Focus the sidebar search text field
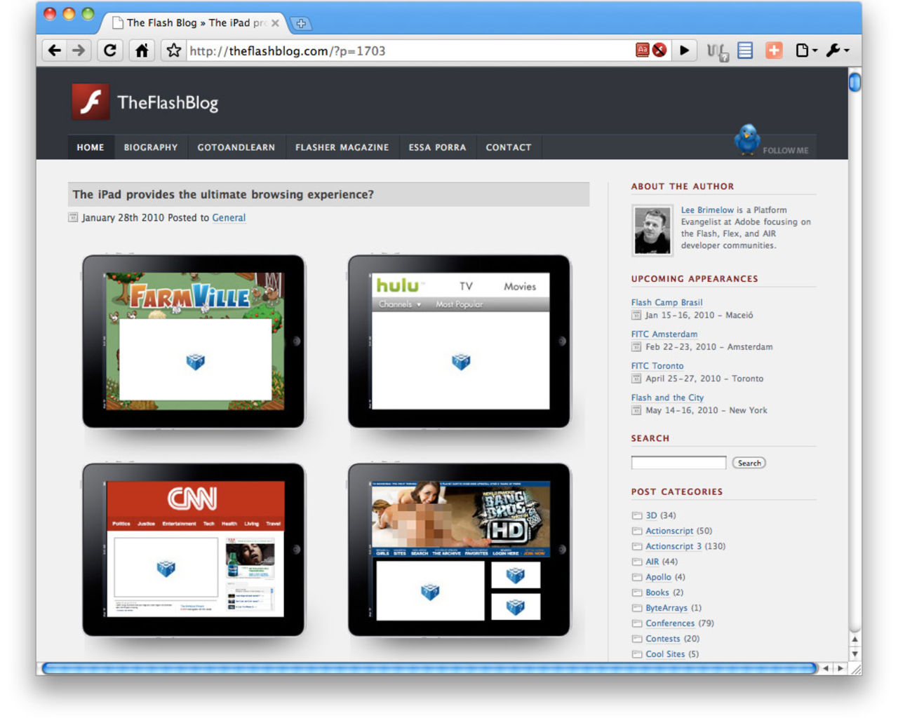Screen dimensions: 898x725 coord(678,463)
